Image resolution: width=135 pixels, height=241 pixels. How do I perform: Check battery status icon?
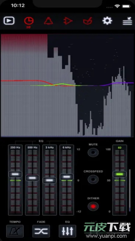tap(126, 6)
